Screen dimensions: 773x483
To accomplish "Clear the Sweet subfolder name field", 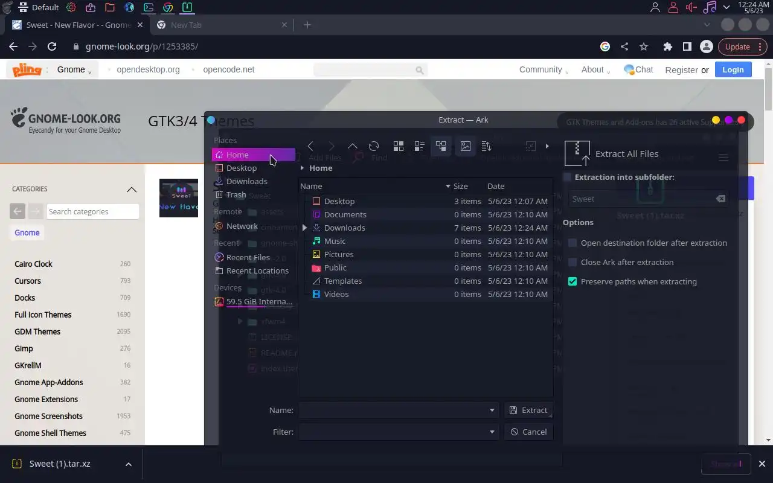I will (x=720, y=199).
